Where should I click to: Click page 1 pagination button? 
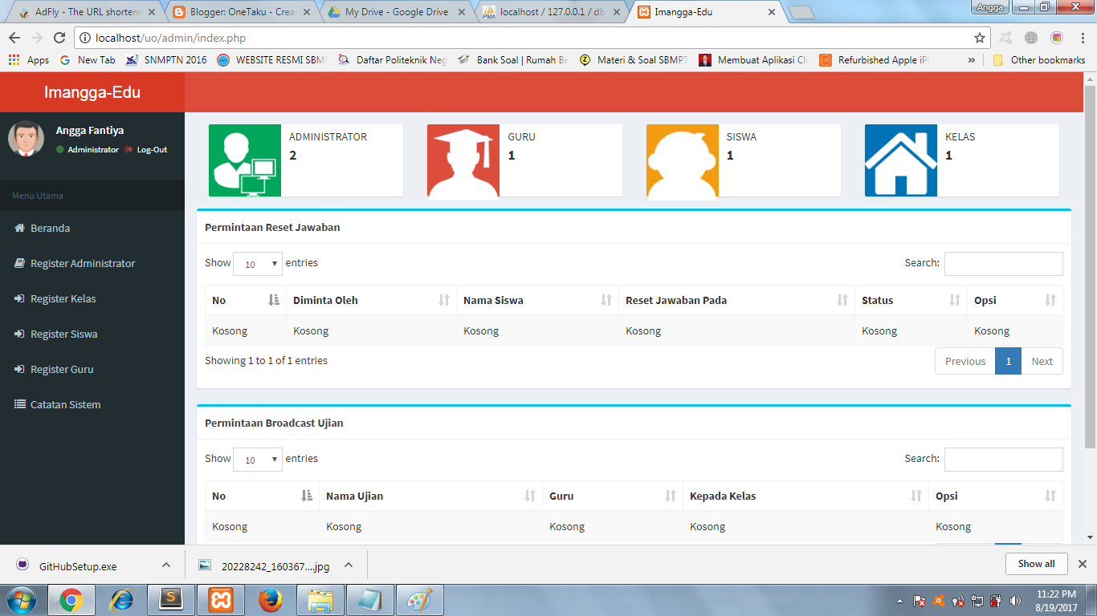click(x=1008, y=361)
